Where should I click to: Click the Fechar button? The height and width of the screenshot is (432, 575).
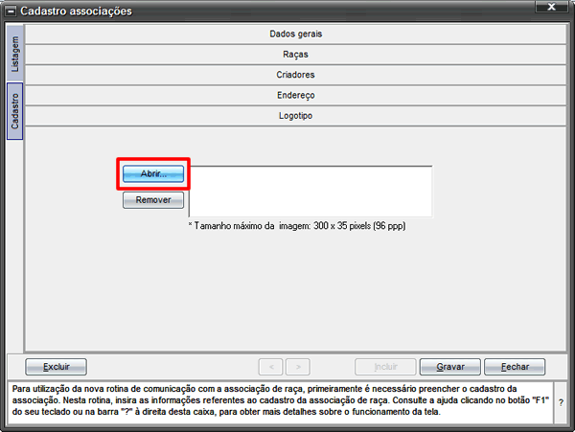click(x=515, y=367)
